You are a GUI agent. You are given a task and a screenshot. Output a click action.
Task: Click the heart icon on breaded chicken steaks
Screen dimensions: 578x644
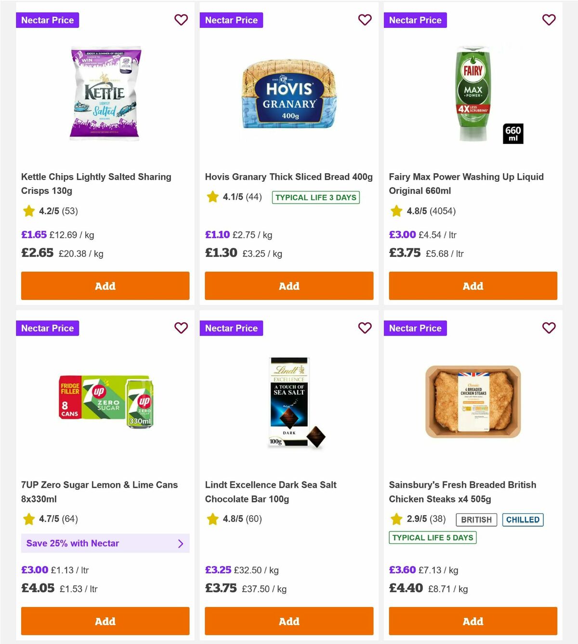[x=549, y=328]
